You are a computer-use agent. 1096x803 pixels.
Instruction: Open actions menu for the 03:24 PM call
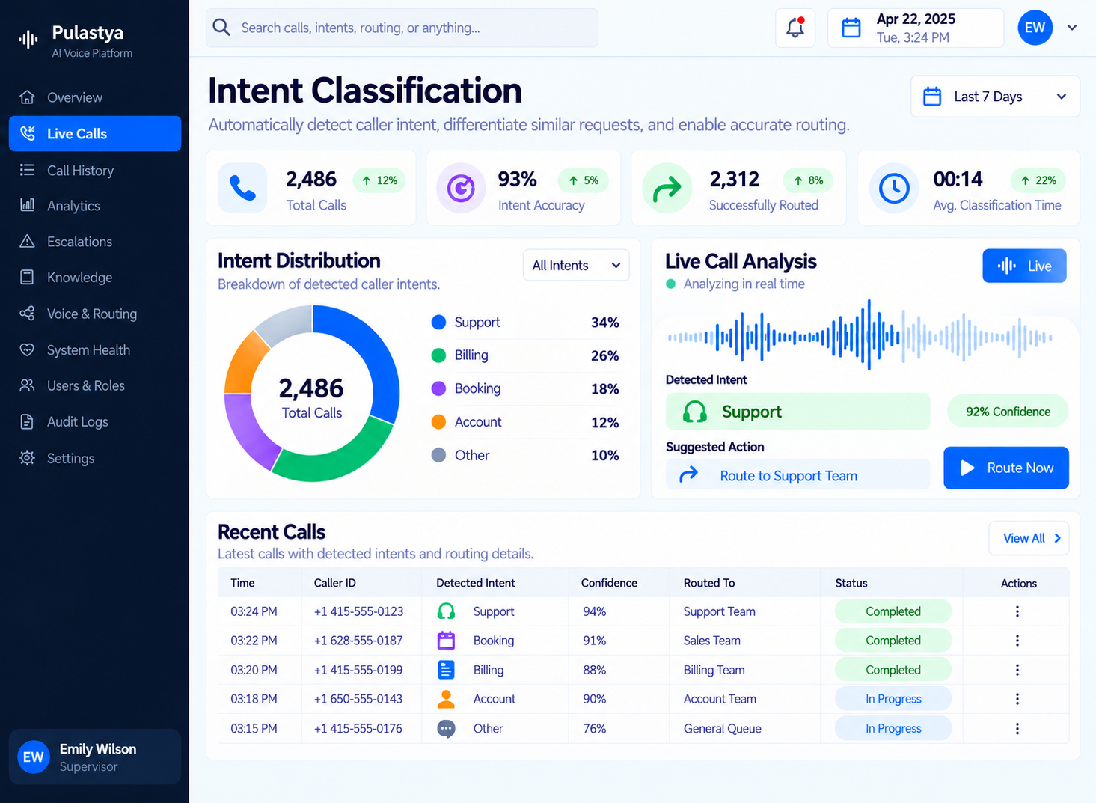pos(1017,611)
